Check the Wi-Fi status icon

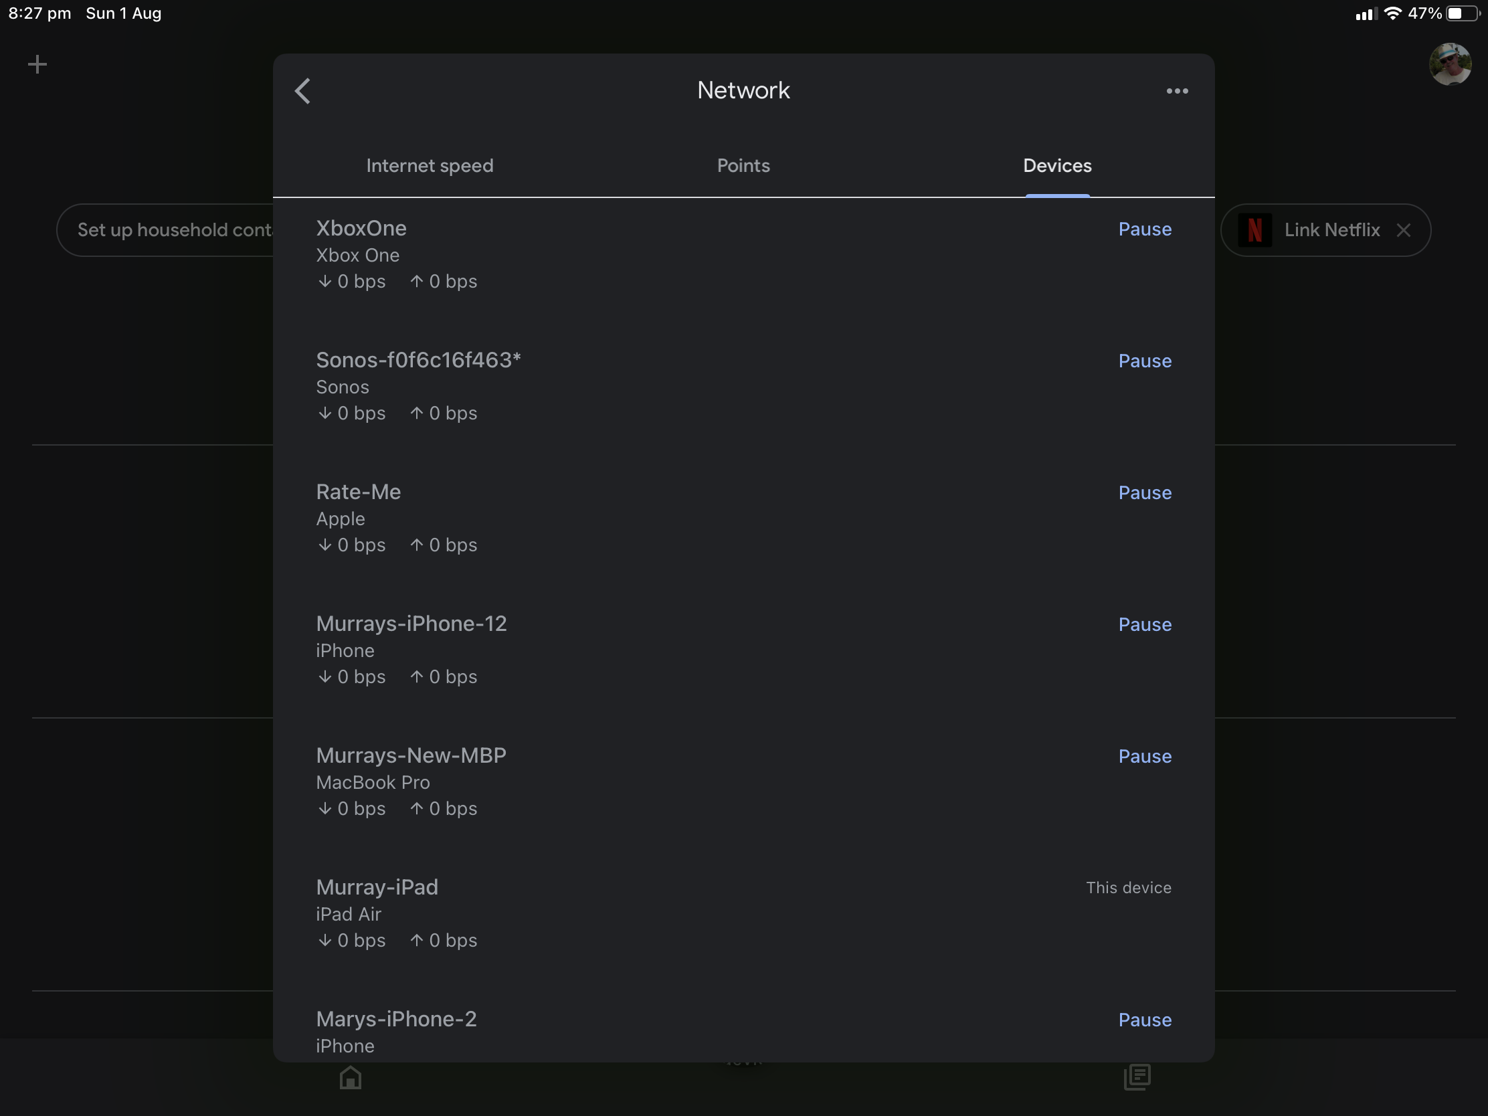point(1392,13)
